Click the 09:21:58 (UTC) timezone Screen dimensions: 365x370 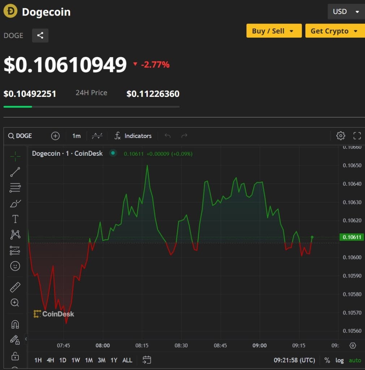[294, 360]
